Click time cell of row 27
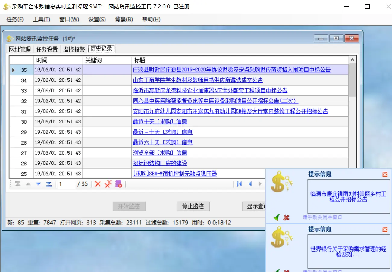The image size is (392, 272). click(x=58, y=153)
